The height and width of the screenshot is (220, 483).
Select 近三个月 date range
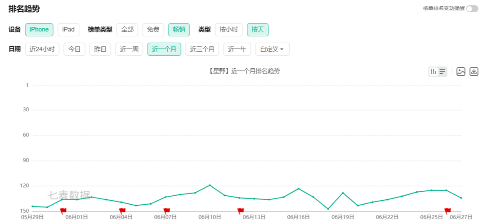pos(202,49)
